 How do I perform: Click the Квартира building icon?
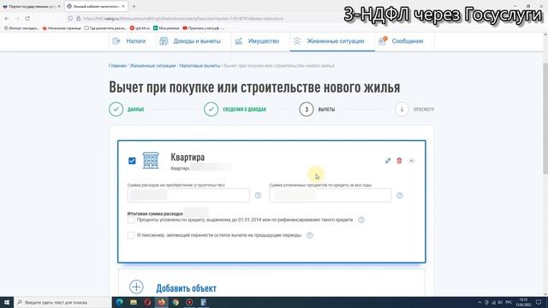pos(151,161)
